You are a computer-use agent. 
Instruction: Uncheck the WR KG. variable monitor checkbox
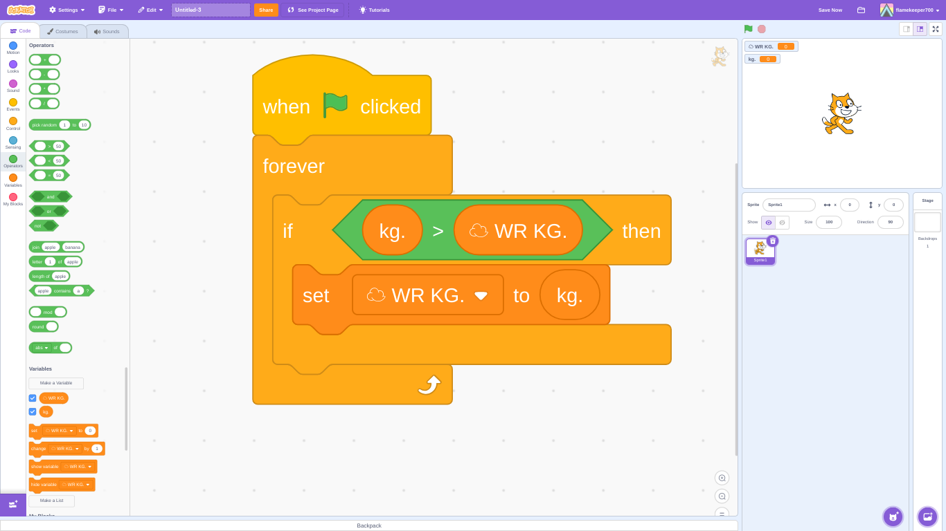coord(33,398)
